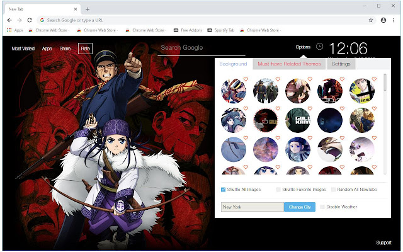Open the Apps menu on the new tab page

[47, 49]
